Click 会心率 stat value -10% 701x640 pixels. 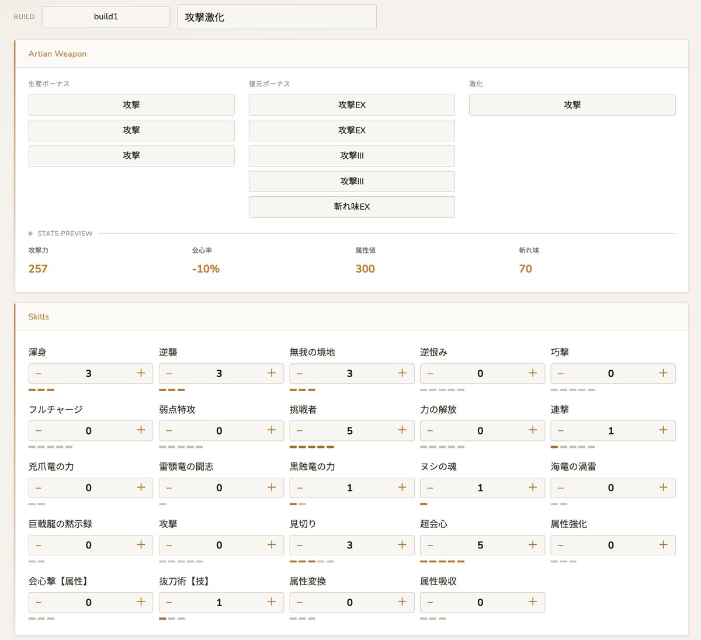[206, 269]
